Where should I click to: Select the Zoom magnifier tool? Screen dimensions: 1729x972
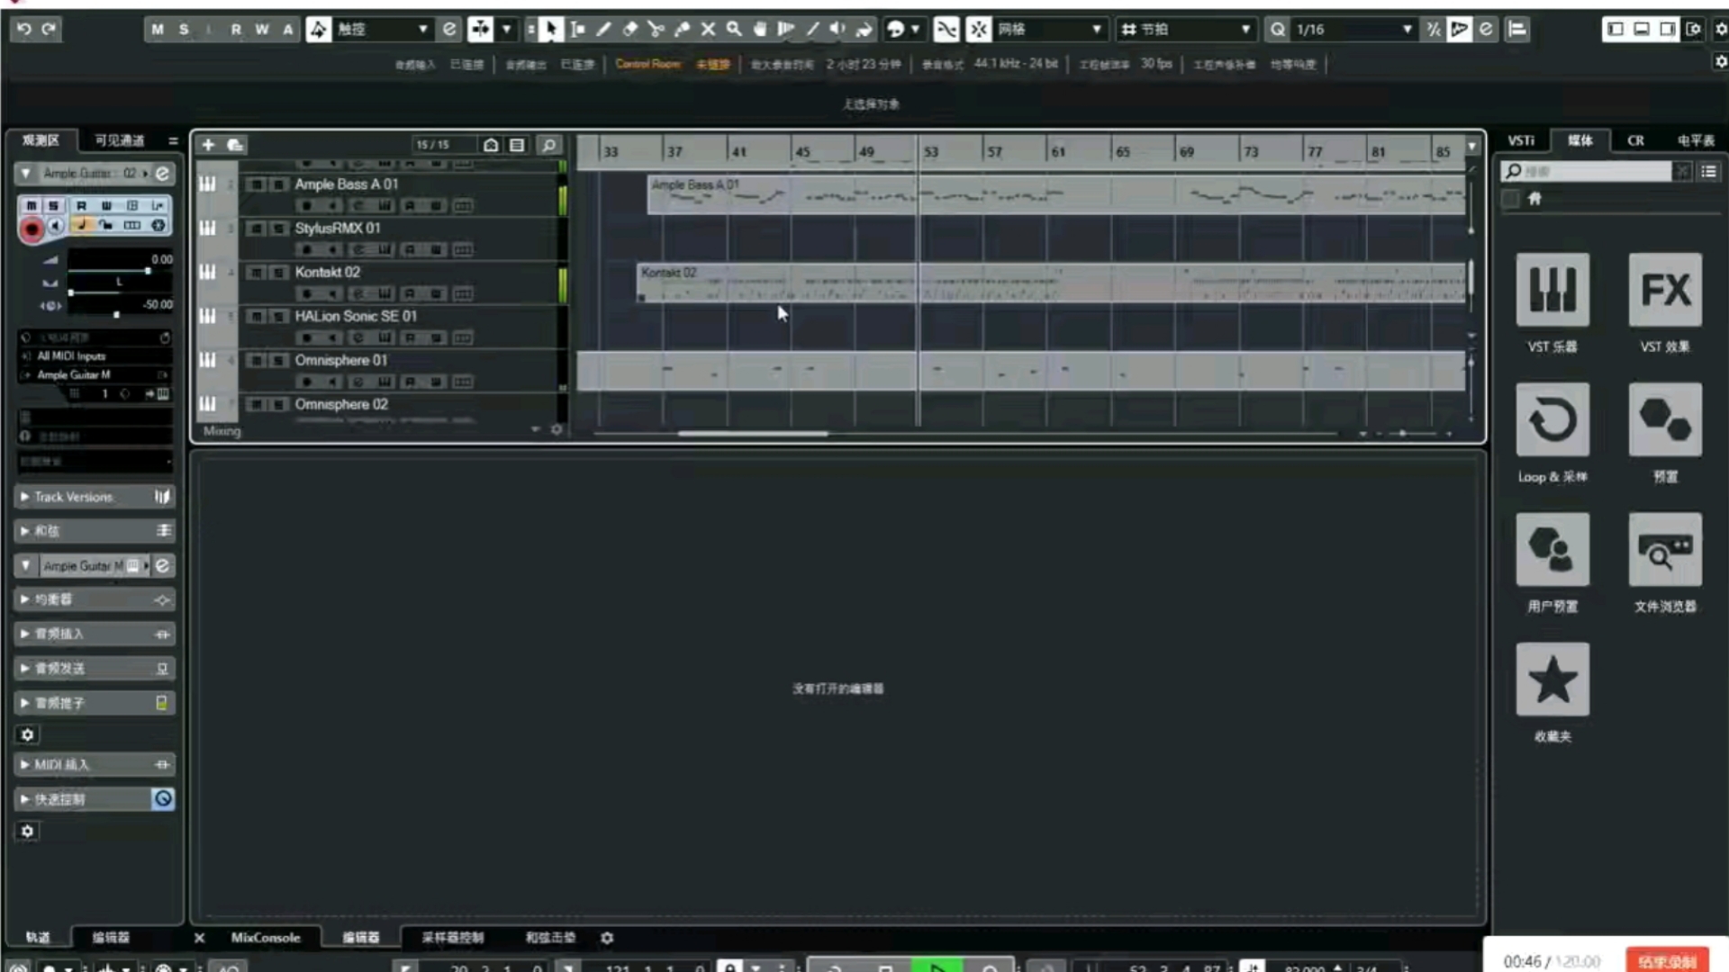(735, 30)
